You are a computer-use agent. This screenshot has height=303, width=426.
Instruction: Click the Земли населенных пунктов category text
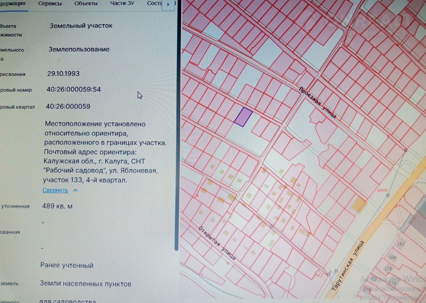[x=86, y=284]
